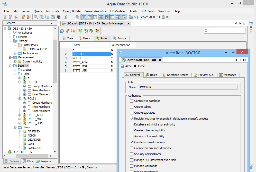Go to previous tab in Security Manager editor
The height and width of the screenshot is (172, 256).
(236, 23)
